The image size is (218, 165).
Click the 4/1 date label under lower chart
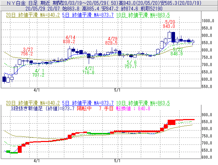(x=37, y=161)
